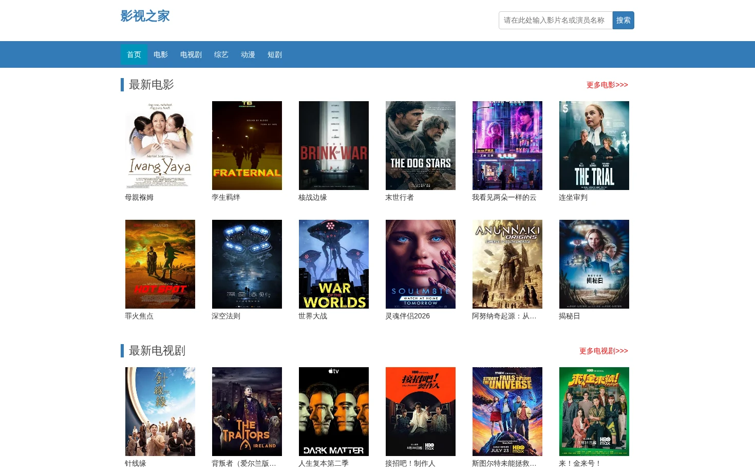Click the 更多电影>>> link
The width and height of the screenshot is (755, 474).
click(x=607, y=85)
